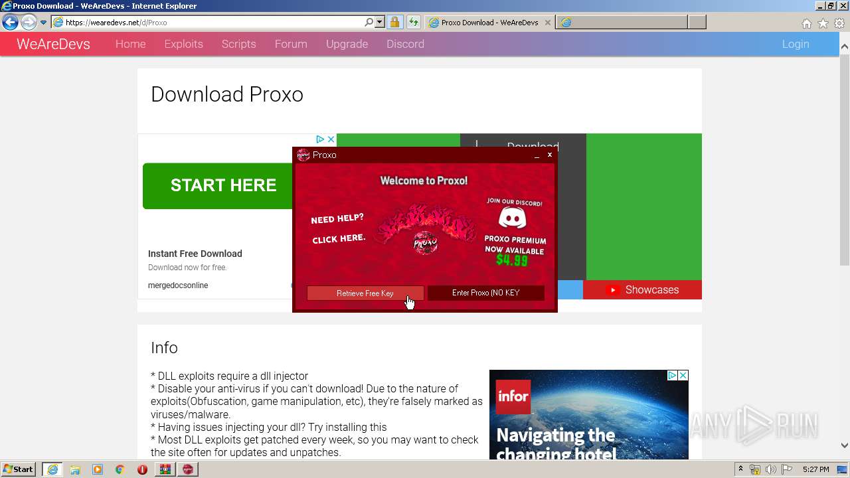Click the Download Proxo heading

(227, 94)
